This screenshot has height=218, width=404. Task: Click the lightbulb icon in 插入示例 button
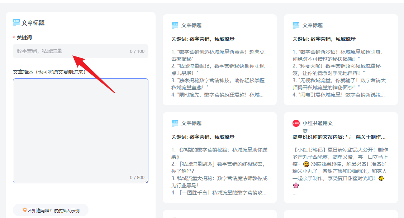pos(24,210)
